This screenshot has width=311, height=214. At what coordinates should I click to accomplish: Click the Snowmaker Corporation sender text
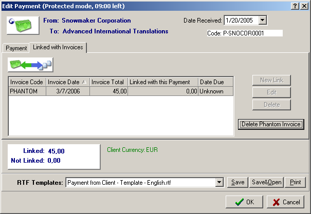[x=97, y=21]
